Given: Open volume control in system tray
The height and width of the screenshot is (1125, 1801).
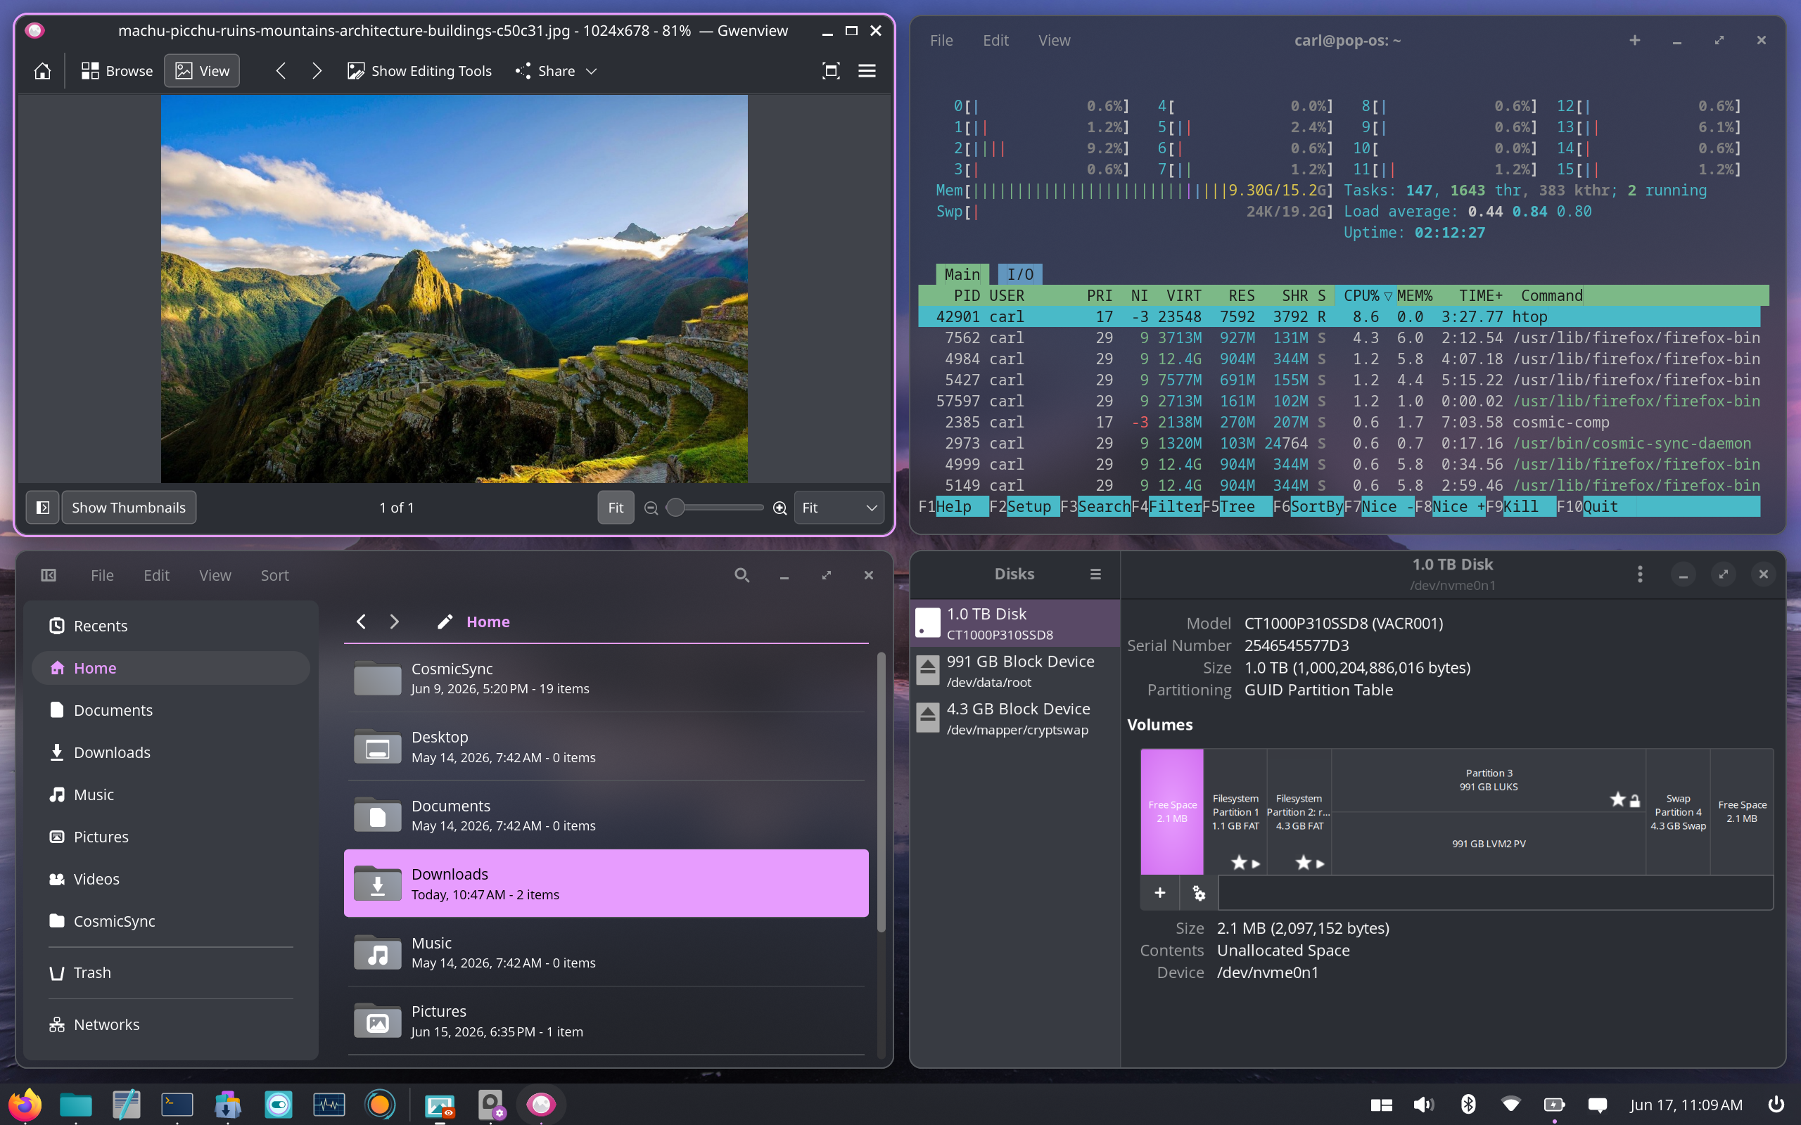Looking at the screenshot, I should tap(1423, 1104).
